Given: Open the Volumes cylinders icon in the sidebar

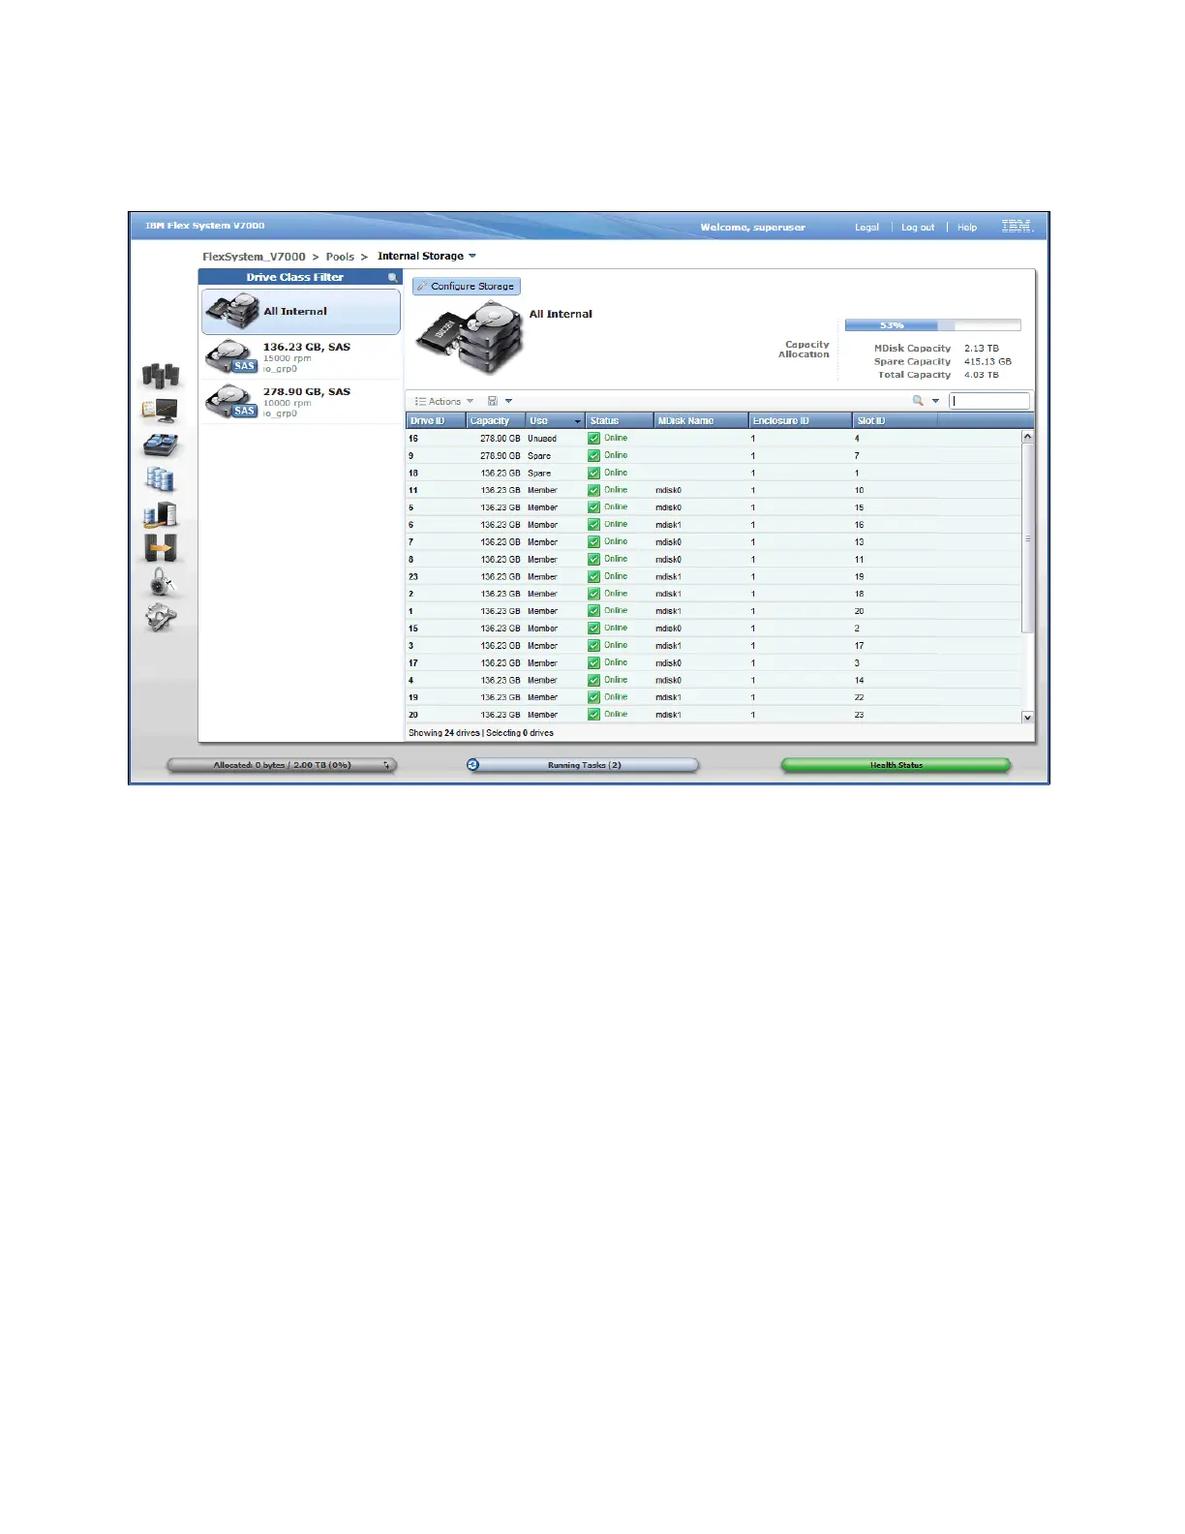Looking at the screenshot, I should click(161, 479).
